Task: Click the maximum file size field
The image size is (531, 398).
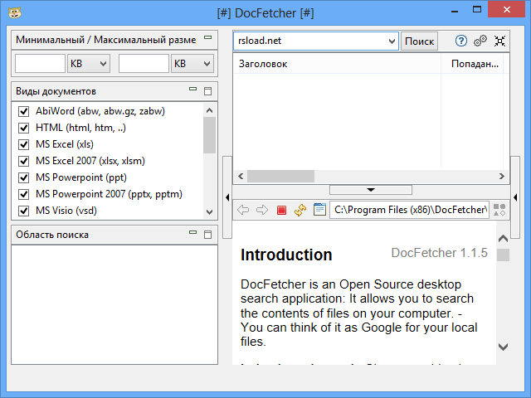Action: tap(144, 64)
